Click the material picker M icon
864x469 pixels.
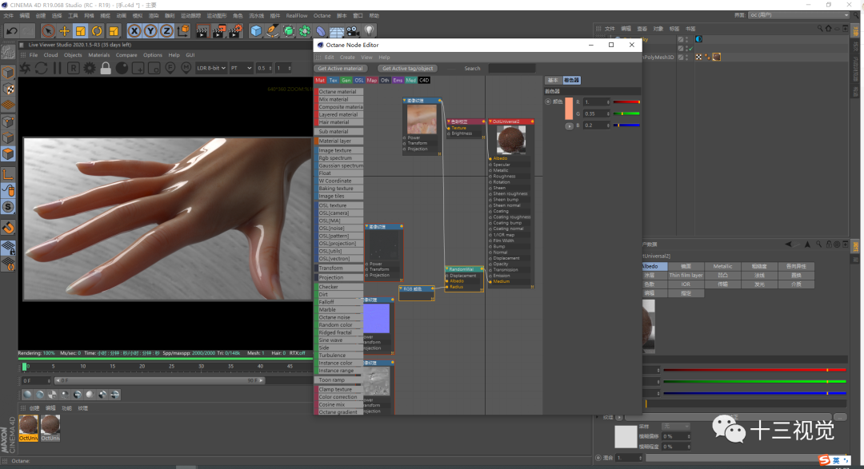point(186,68)
